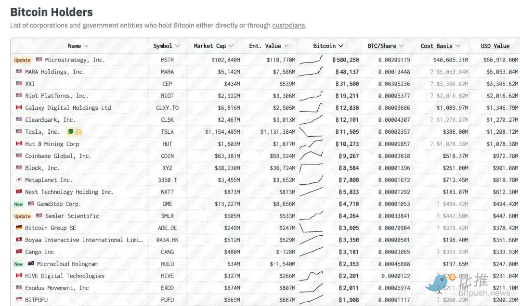Open the custodians link in description
This screenshot has height=306, width=520.
[x=288, y=25]
